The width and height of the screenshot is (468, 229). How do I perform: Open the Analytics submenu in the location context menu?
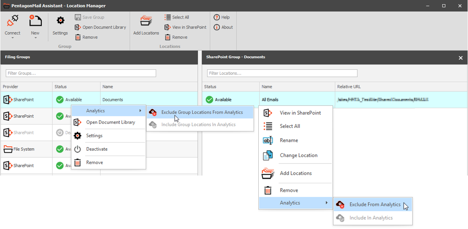click(296, 203)
